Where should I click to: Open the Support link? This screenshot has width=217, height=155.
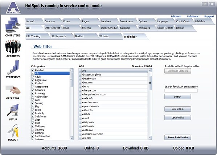click(209, 16)
